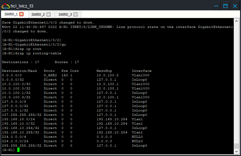Minimize the hcl_lvicz_t3 window
This screenshot has height=156, width=241.
(x=216, y=6)
